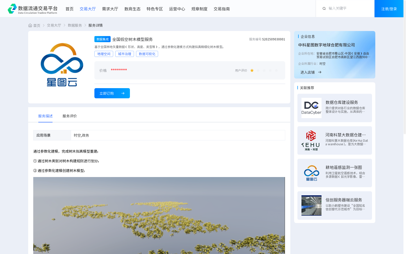The width and height of the screenshot is (406, 254).
Task: Click the search magnifier icon
Action: [324, 9]
